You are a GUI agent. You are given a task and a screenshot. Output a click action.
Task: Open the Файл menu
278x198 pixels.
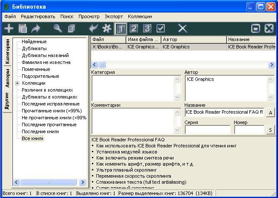point(10,16)
